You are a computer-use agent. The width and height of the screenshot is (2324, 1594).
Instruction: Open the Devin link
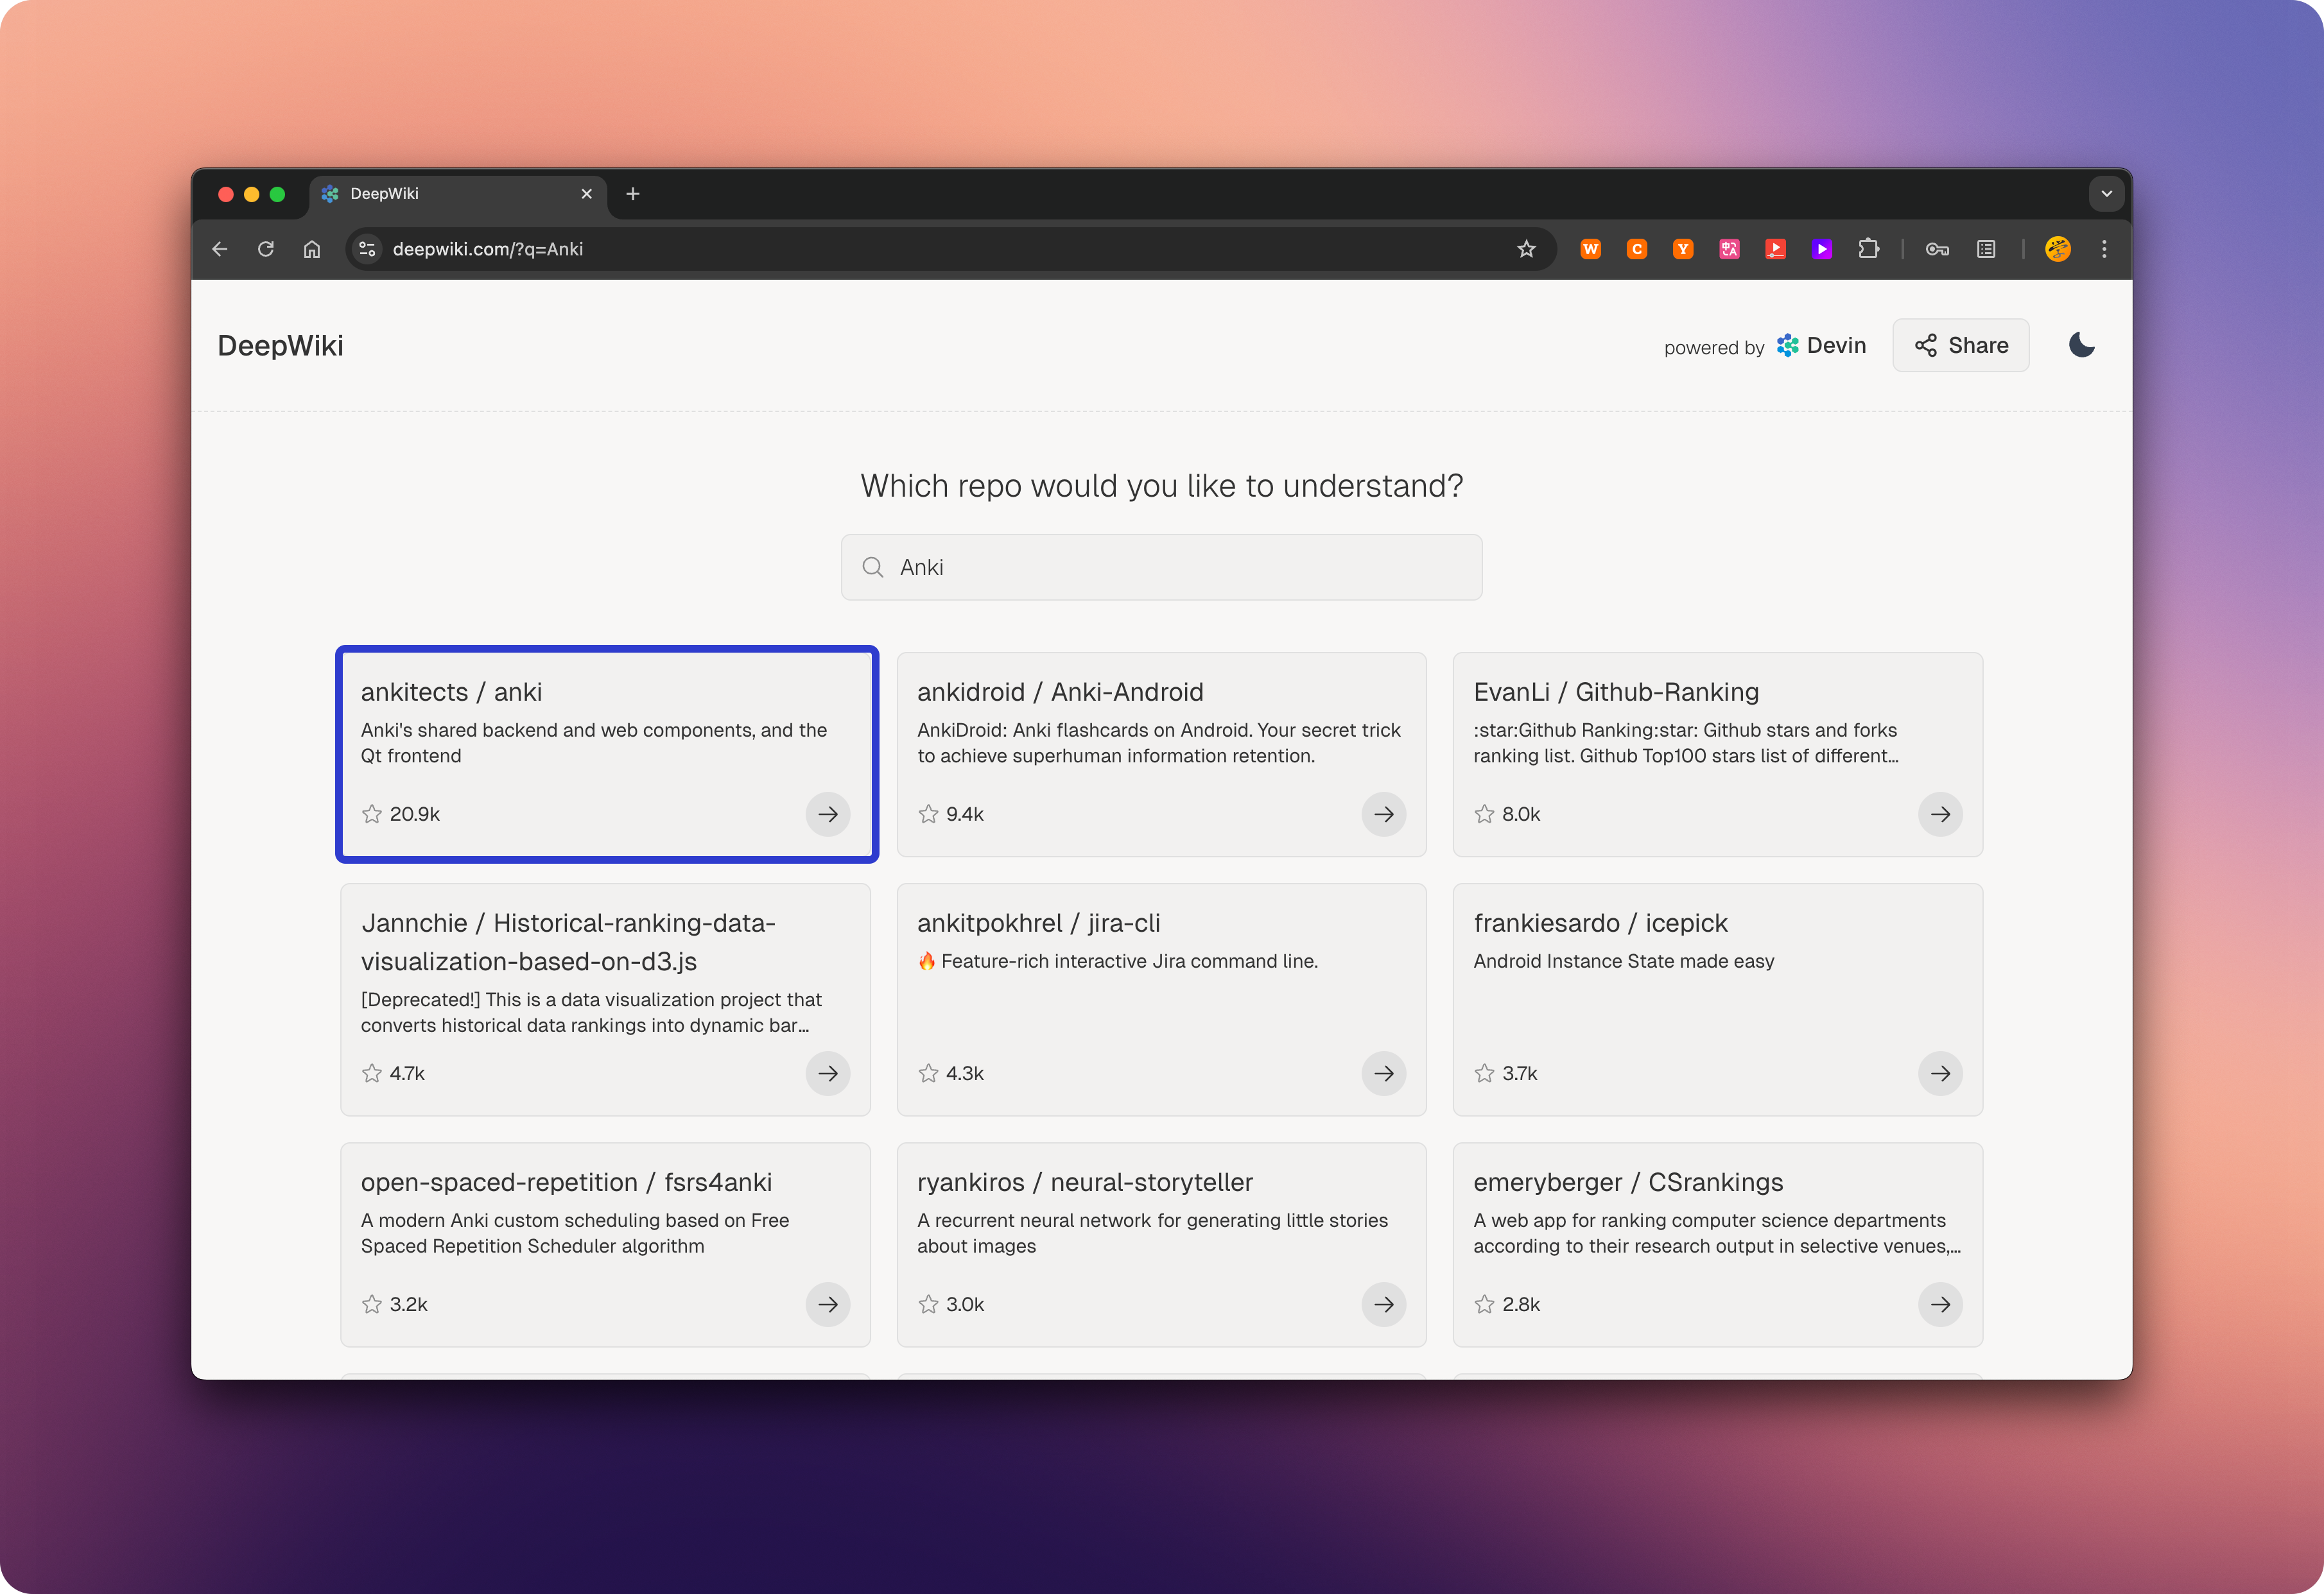pyautogui.click(x=1822, y=345)
